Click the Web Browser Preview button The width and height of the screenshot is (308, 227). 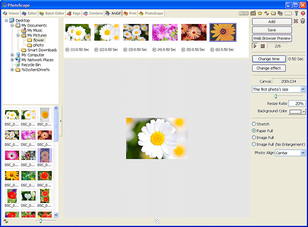[272, 38]
